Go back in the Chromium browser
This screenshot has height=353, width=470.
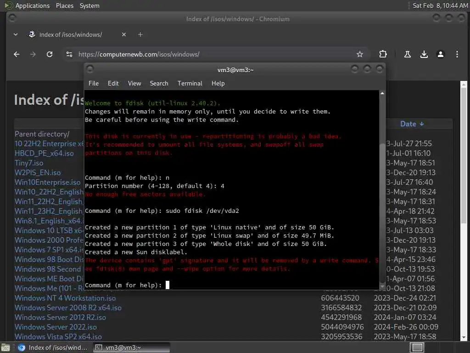coord(17,54)
